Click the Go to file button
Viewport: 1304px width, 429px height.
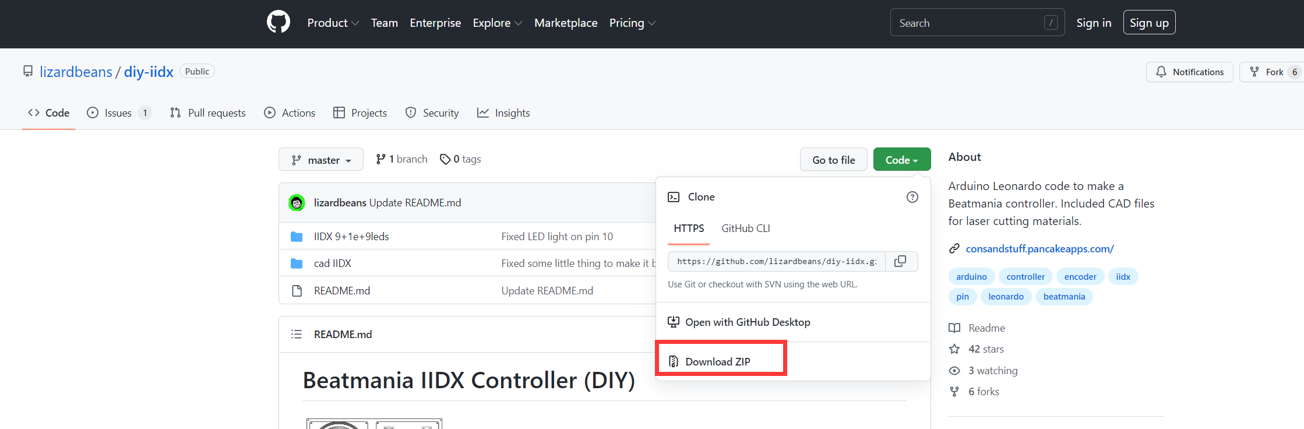(x=834, y=160)
